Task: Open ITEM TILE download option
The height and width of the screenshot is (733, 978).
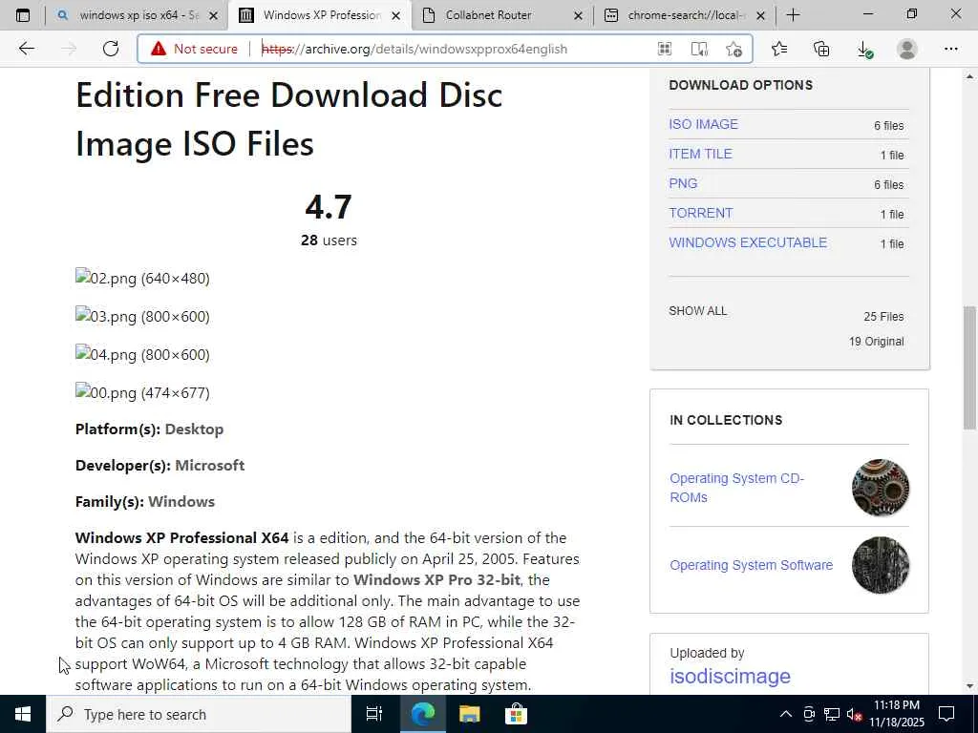Action: click(700, 154)
